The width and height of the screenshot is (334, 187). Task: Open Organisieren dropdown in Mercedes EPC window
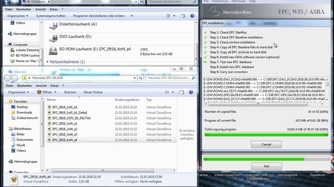[19, 92]
